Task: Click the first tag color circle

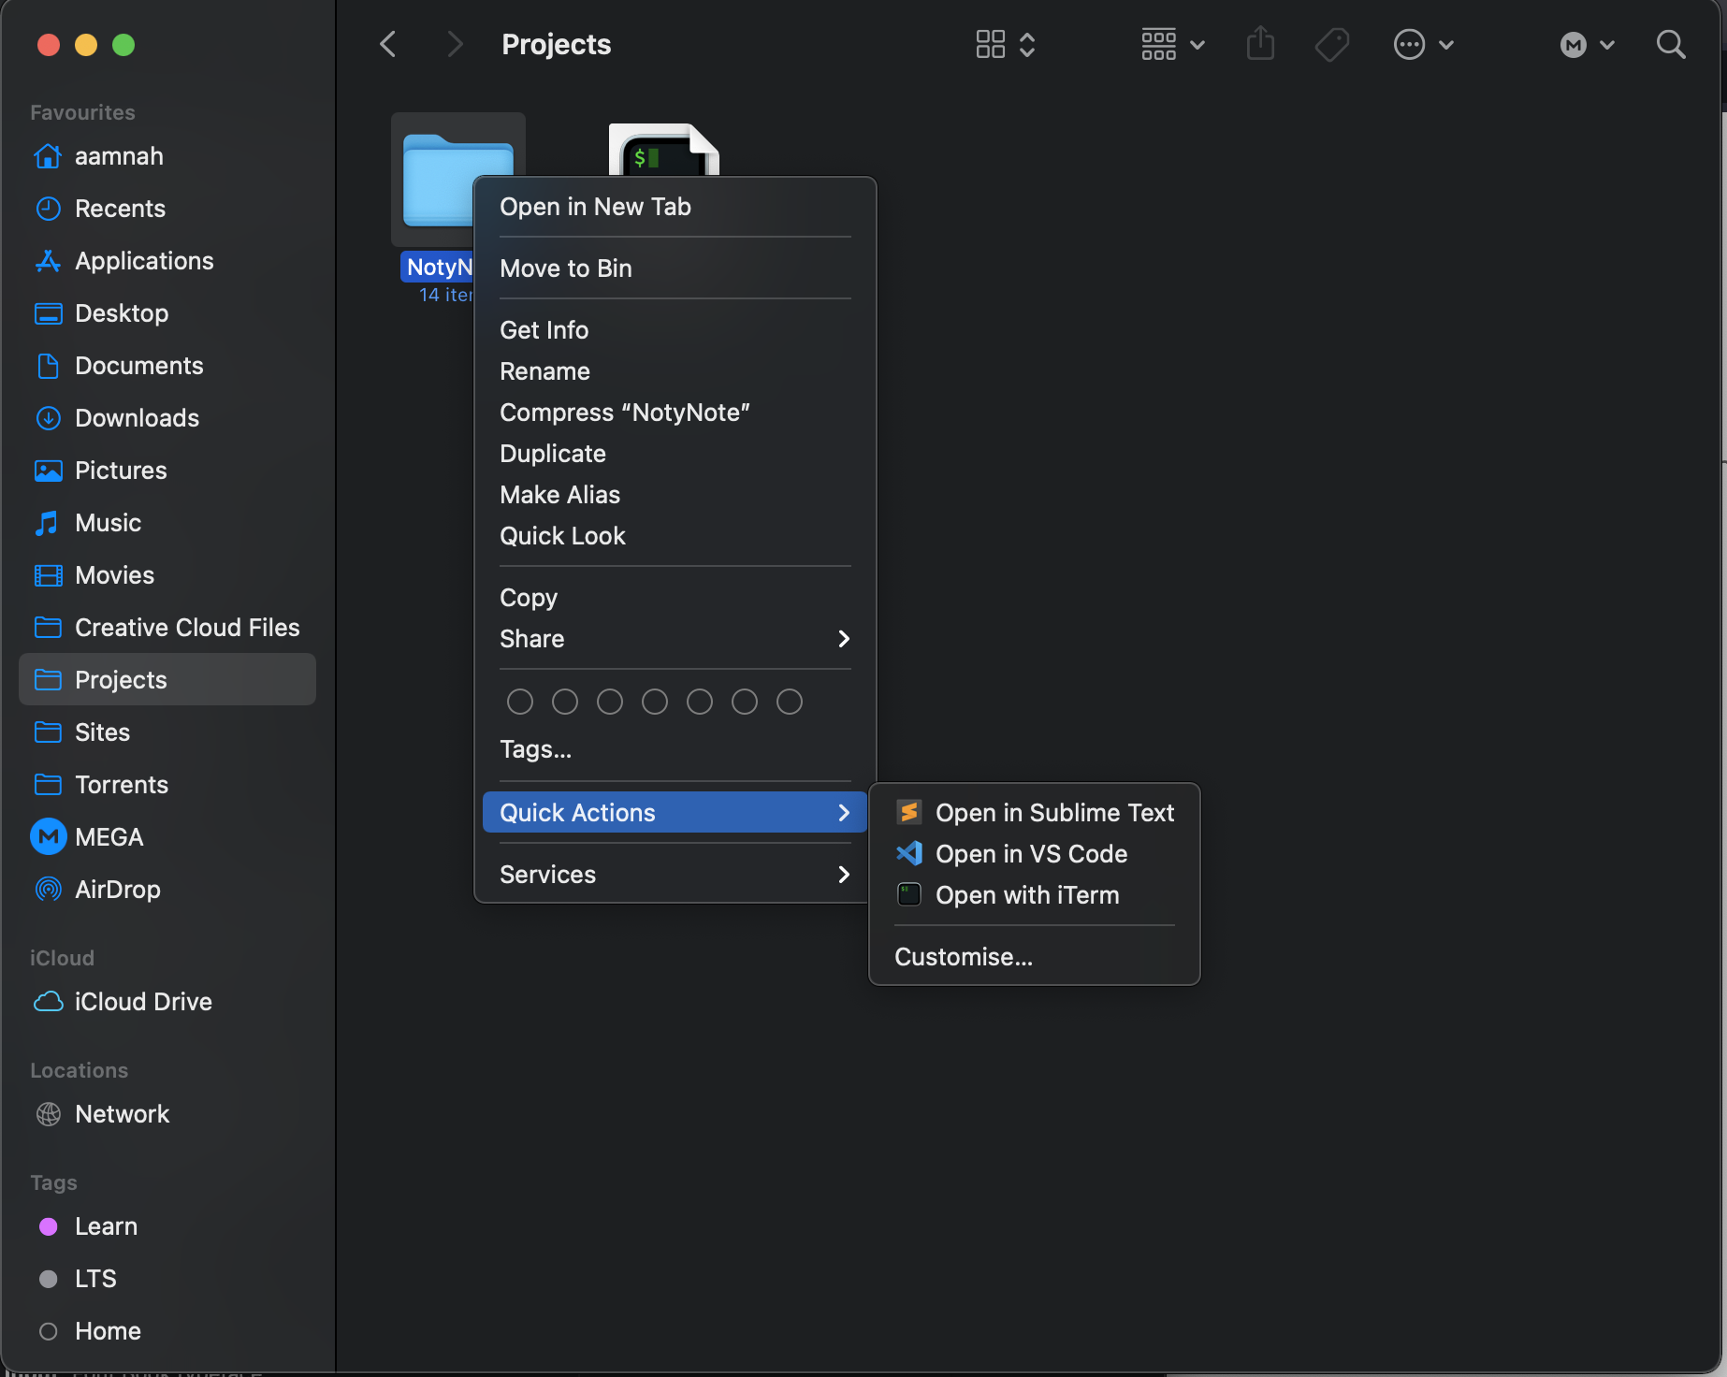Action: tap(520, 702)
